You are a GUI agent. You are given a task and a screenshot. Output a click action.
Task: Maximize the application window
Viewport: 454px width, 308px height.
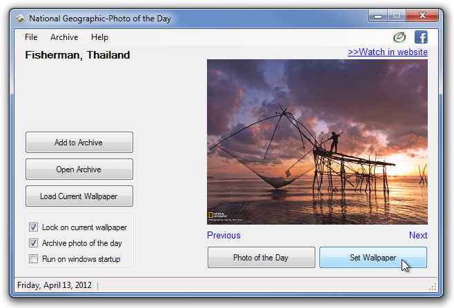397,16
